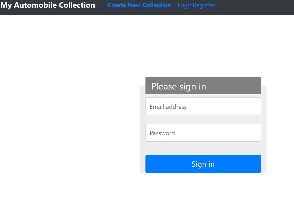
Task: Click the bold Create New Collection text
Action: 139,5
